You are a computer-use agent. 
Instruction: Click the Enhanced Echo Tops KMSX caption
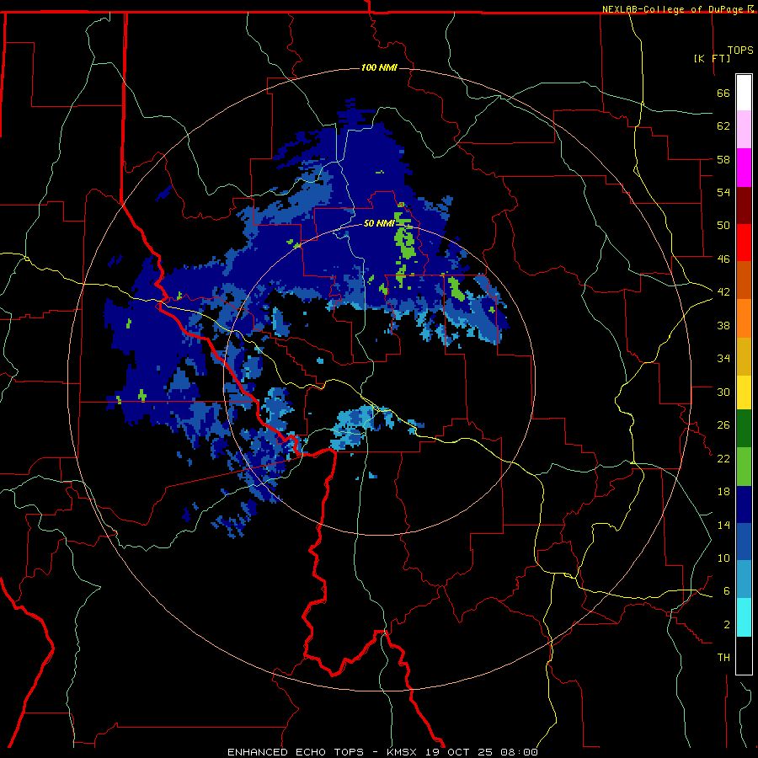(382, 752)
